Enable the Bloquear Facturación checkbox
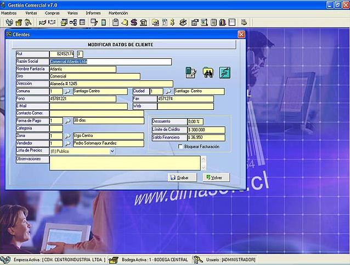This screenshot has height=265, width=350. pyautogui.click(x=180, y=147)
